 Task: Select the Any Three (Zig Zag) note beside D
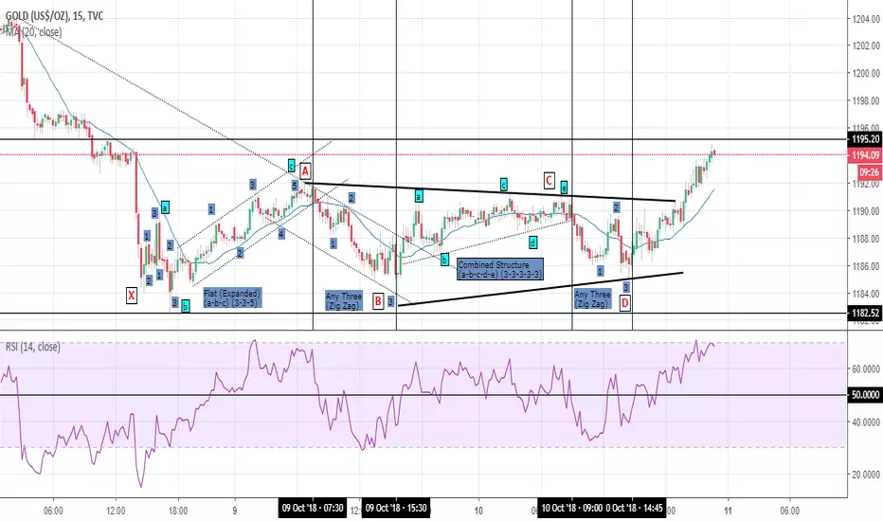point(592,298)
